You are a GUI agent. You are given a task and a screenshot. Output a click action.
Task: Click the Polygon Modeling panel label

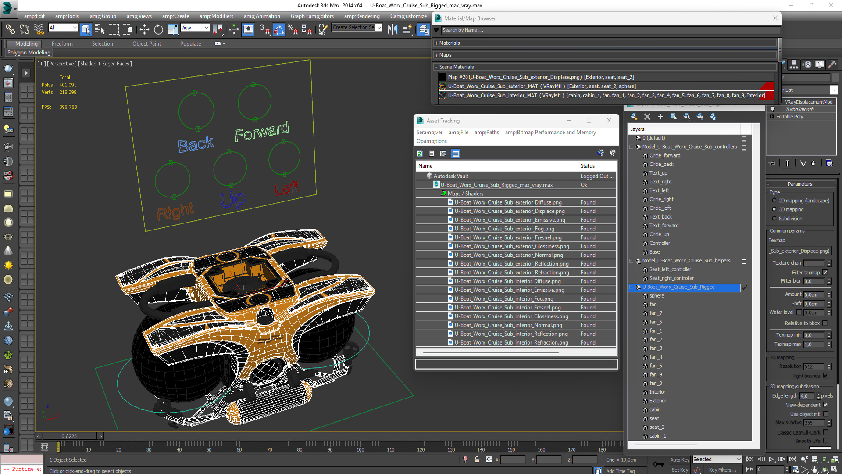(29, 53)
